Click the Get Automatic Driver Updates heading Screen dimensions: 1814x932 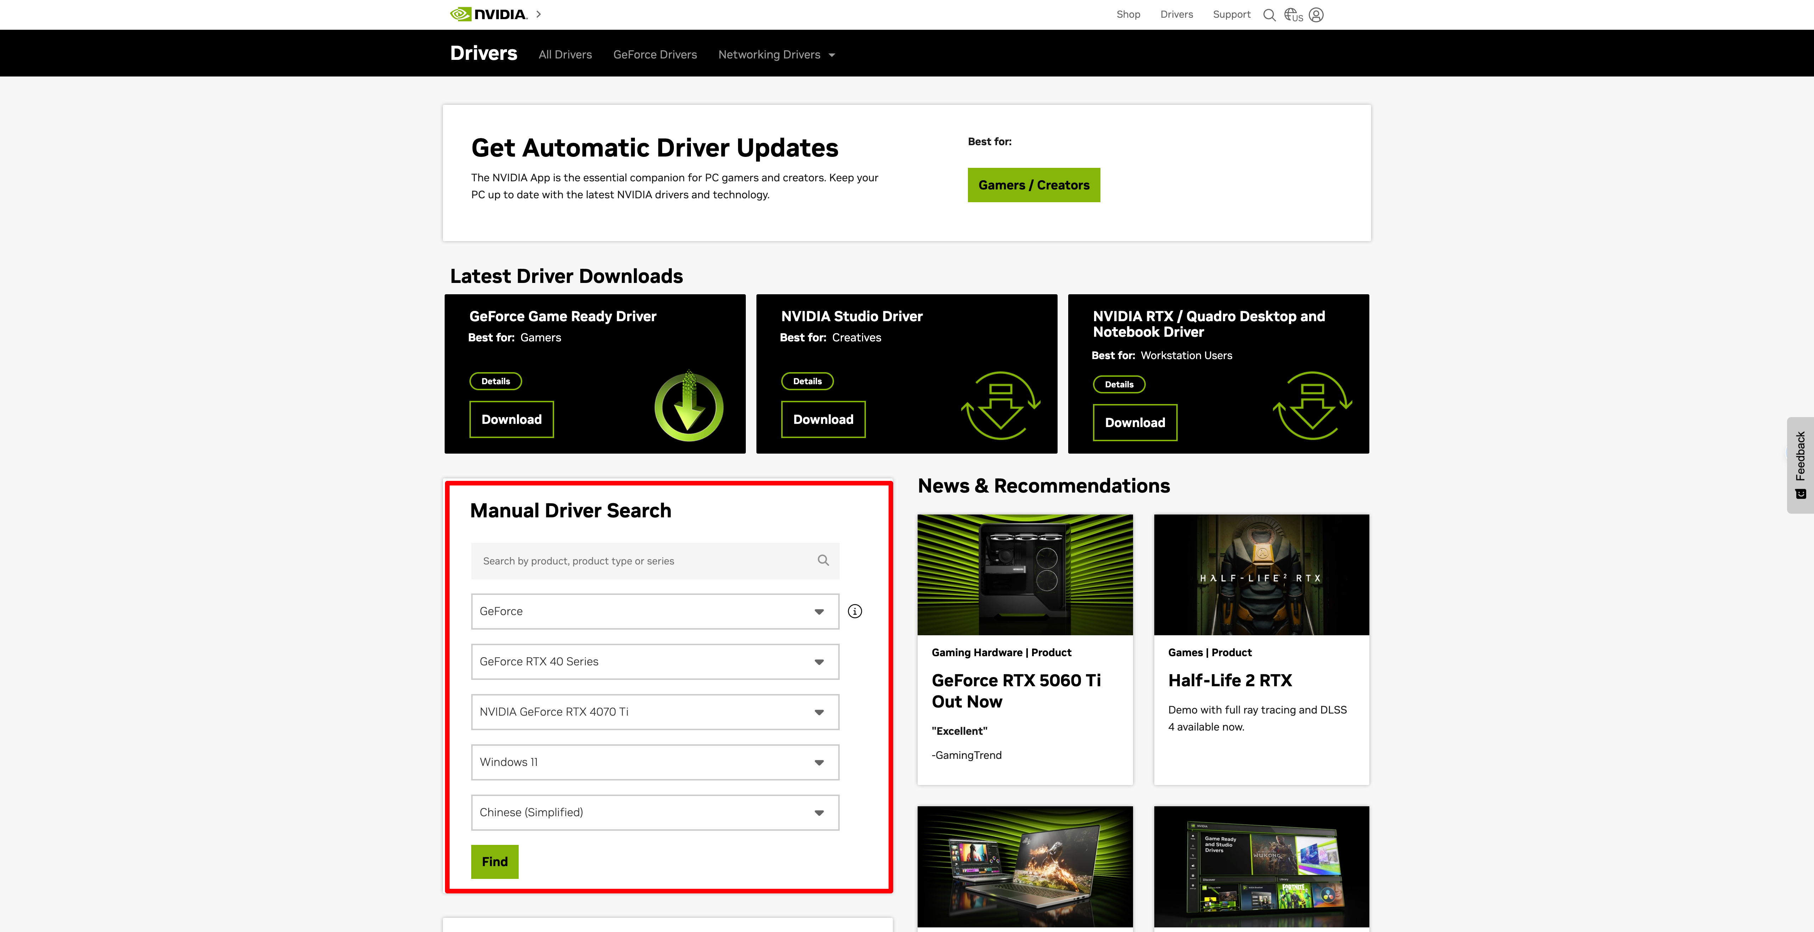pos(655,148)
